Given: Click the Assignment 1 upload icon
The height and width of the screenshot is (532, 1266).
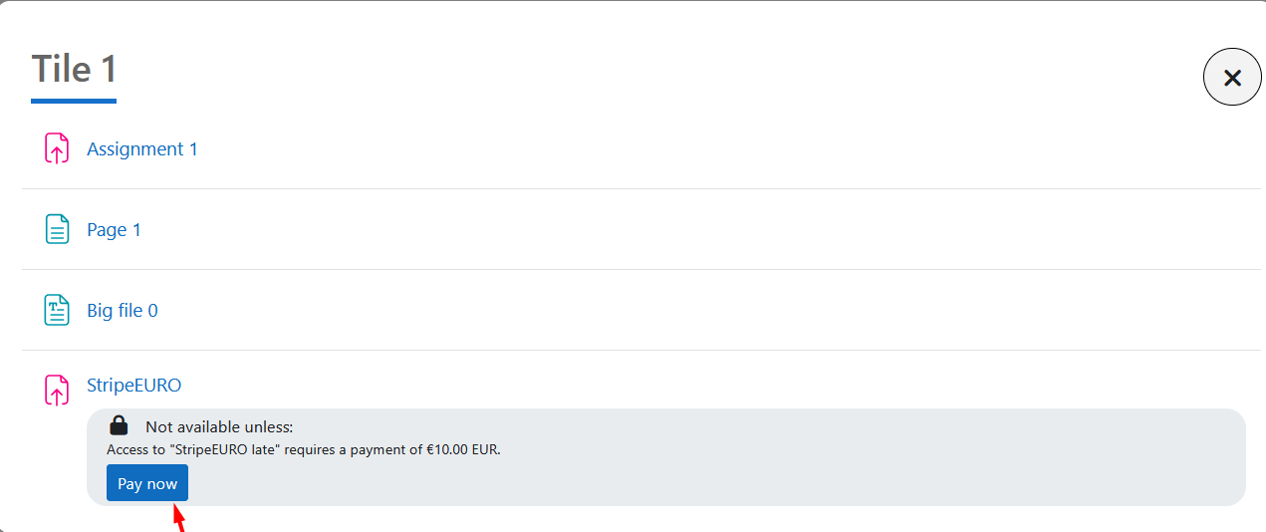Looking at the screenshot, I should 57,148.
